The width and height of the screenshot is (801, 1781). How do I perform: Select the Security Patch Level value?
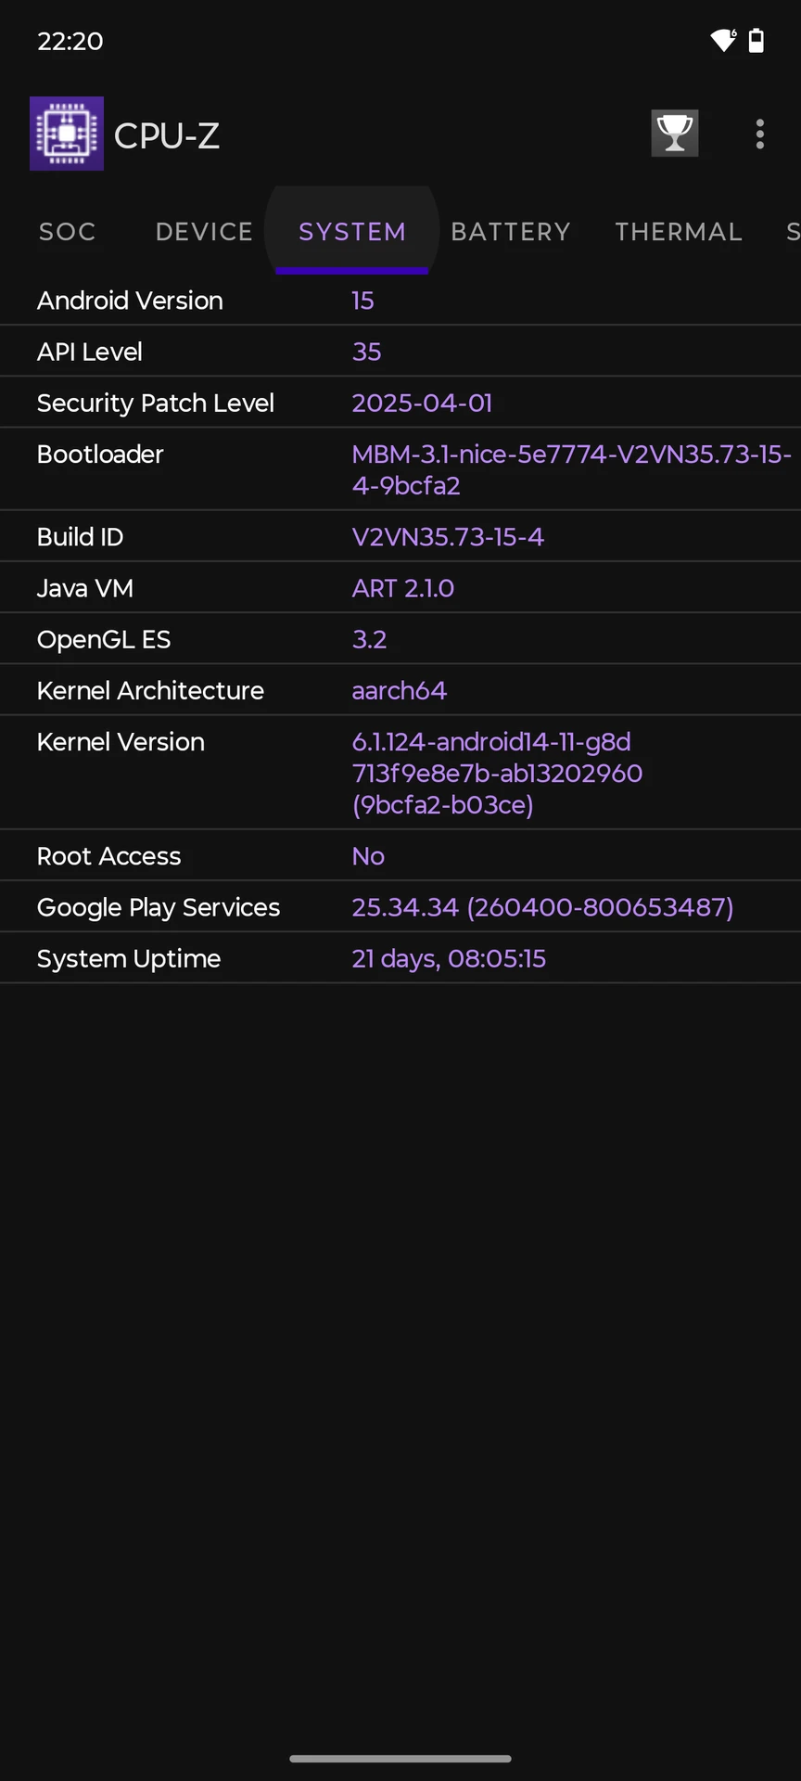(422, 403)
